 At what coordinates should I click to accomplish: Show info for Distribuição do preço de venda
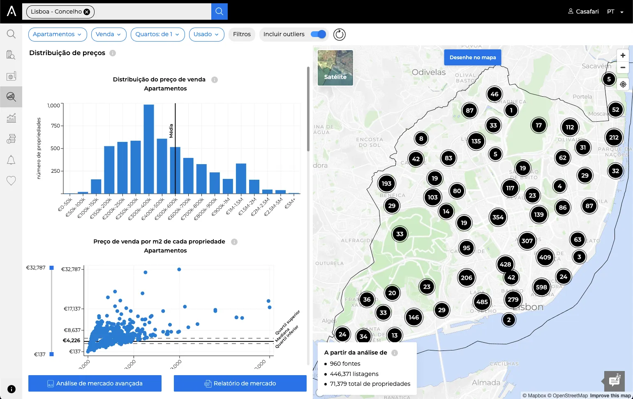pos(215,80)
